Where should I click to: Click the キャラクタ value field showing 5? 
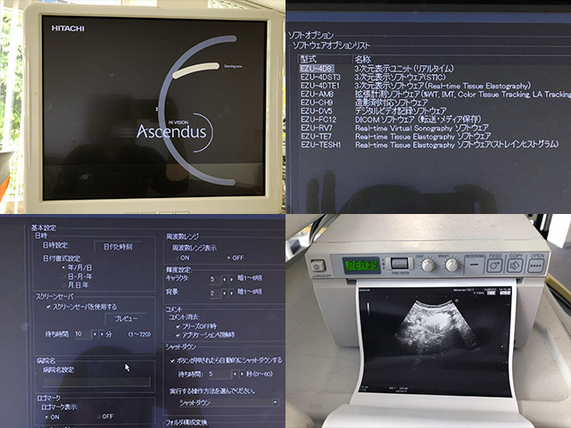point(215,279)
